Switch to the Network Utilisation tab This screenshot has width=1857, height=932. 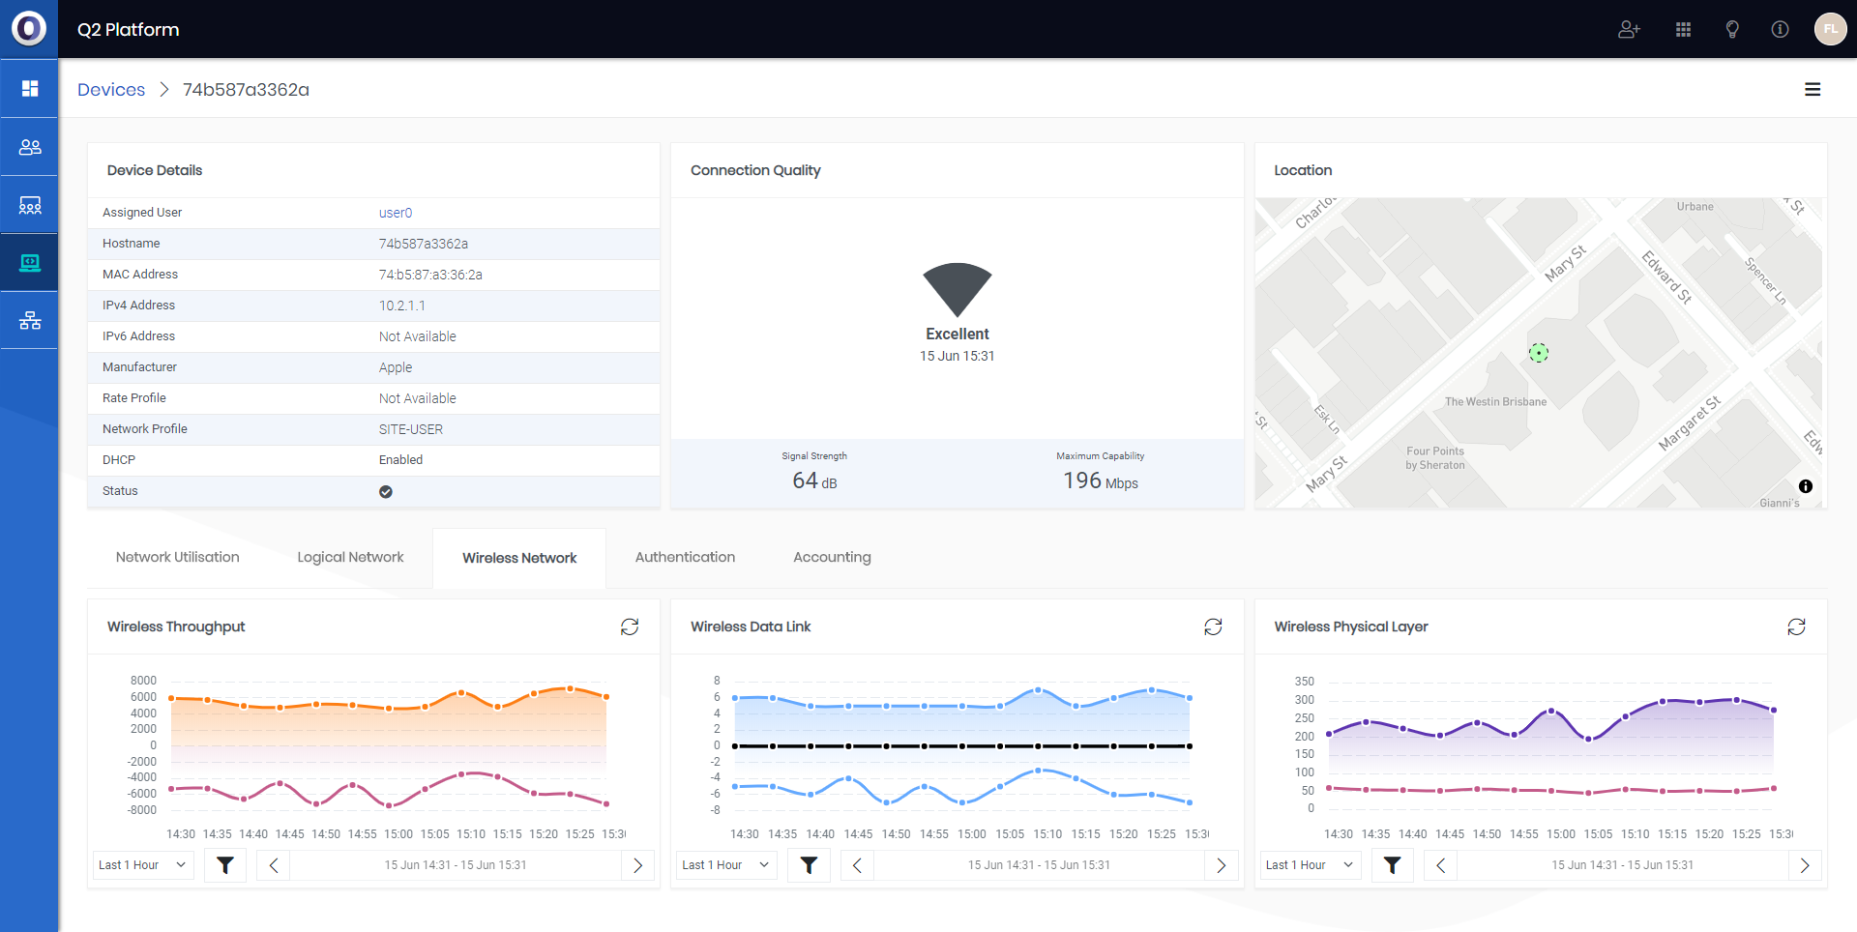point(177,557)
